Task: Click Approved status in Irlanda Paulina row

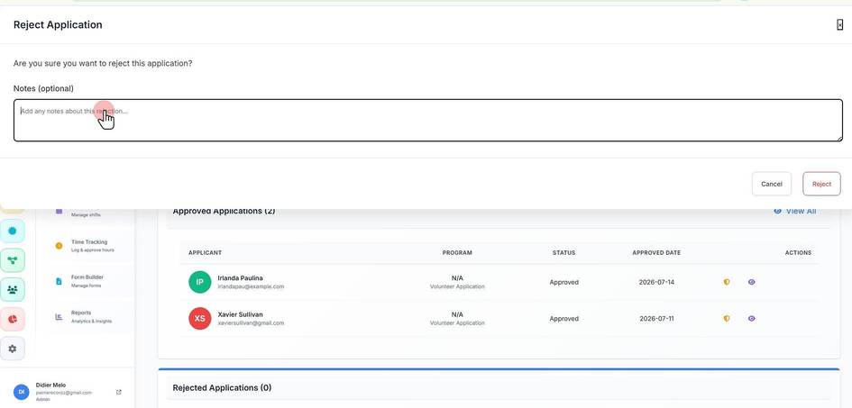Action: tap(564, 282)
